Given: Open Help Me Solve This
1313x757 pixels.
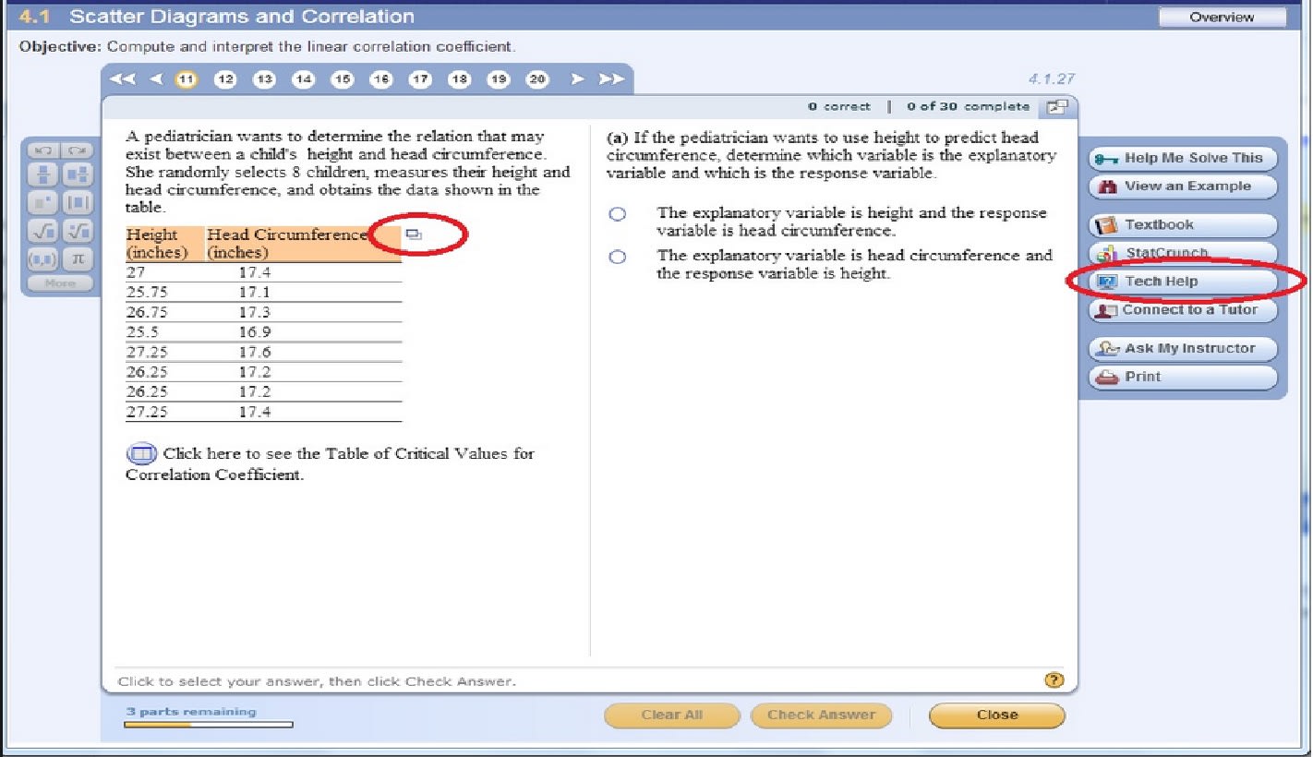Looking at the screenshot, I should (1183, 159).
